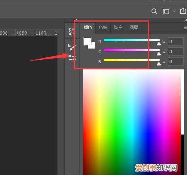Click the share export icon

click(x=183, y=11)
